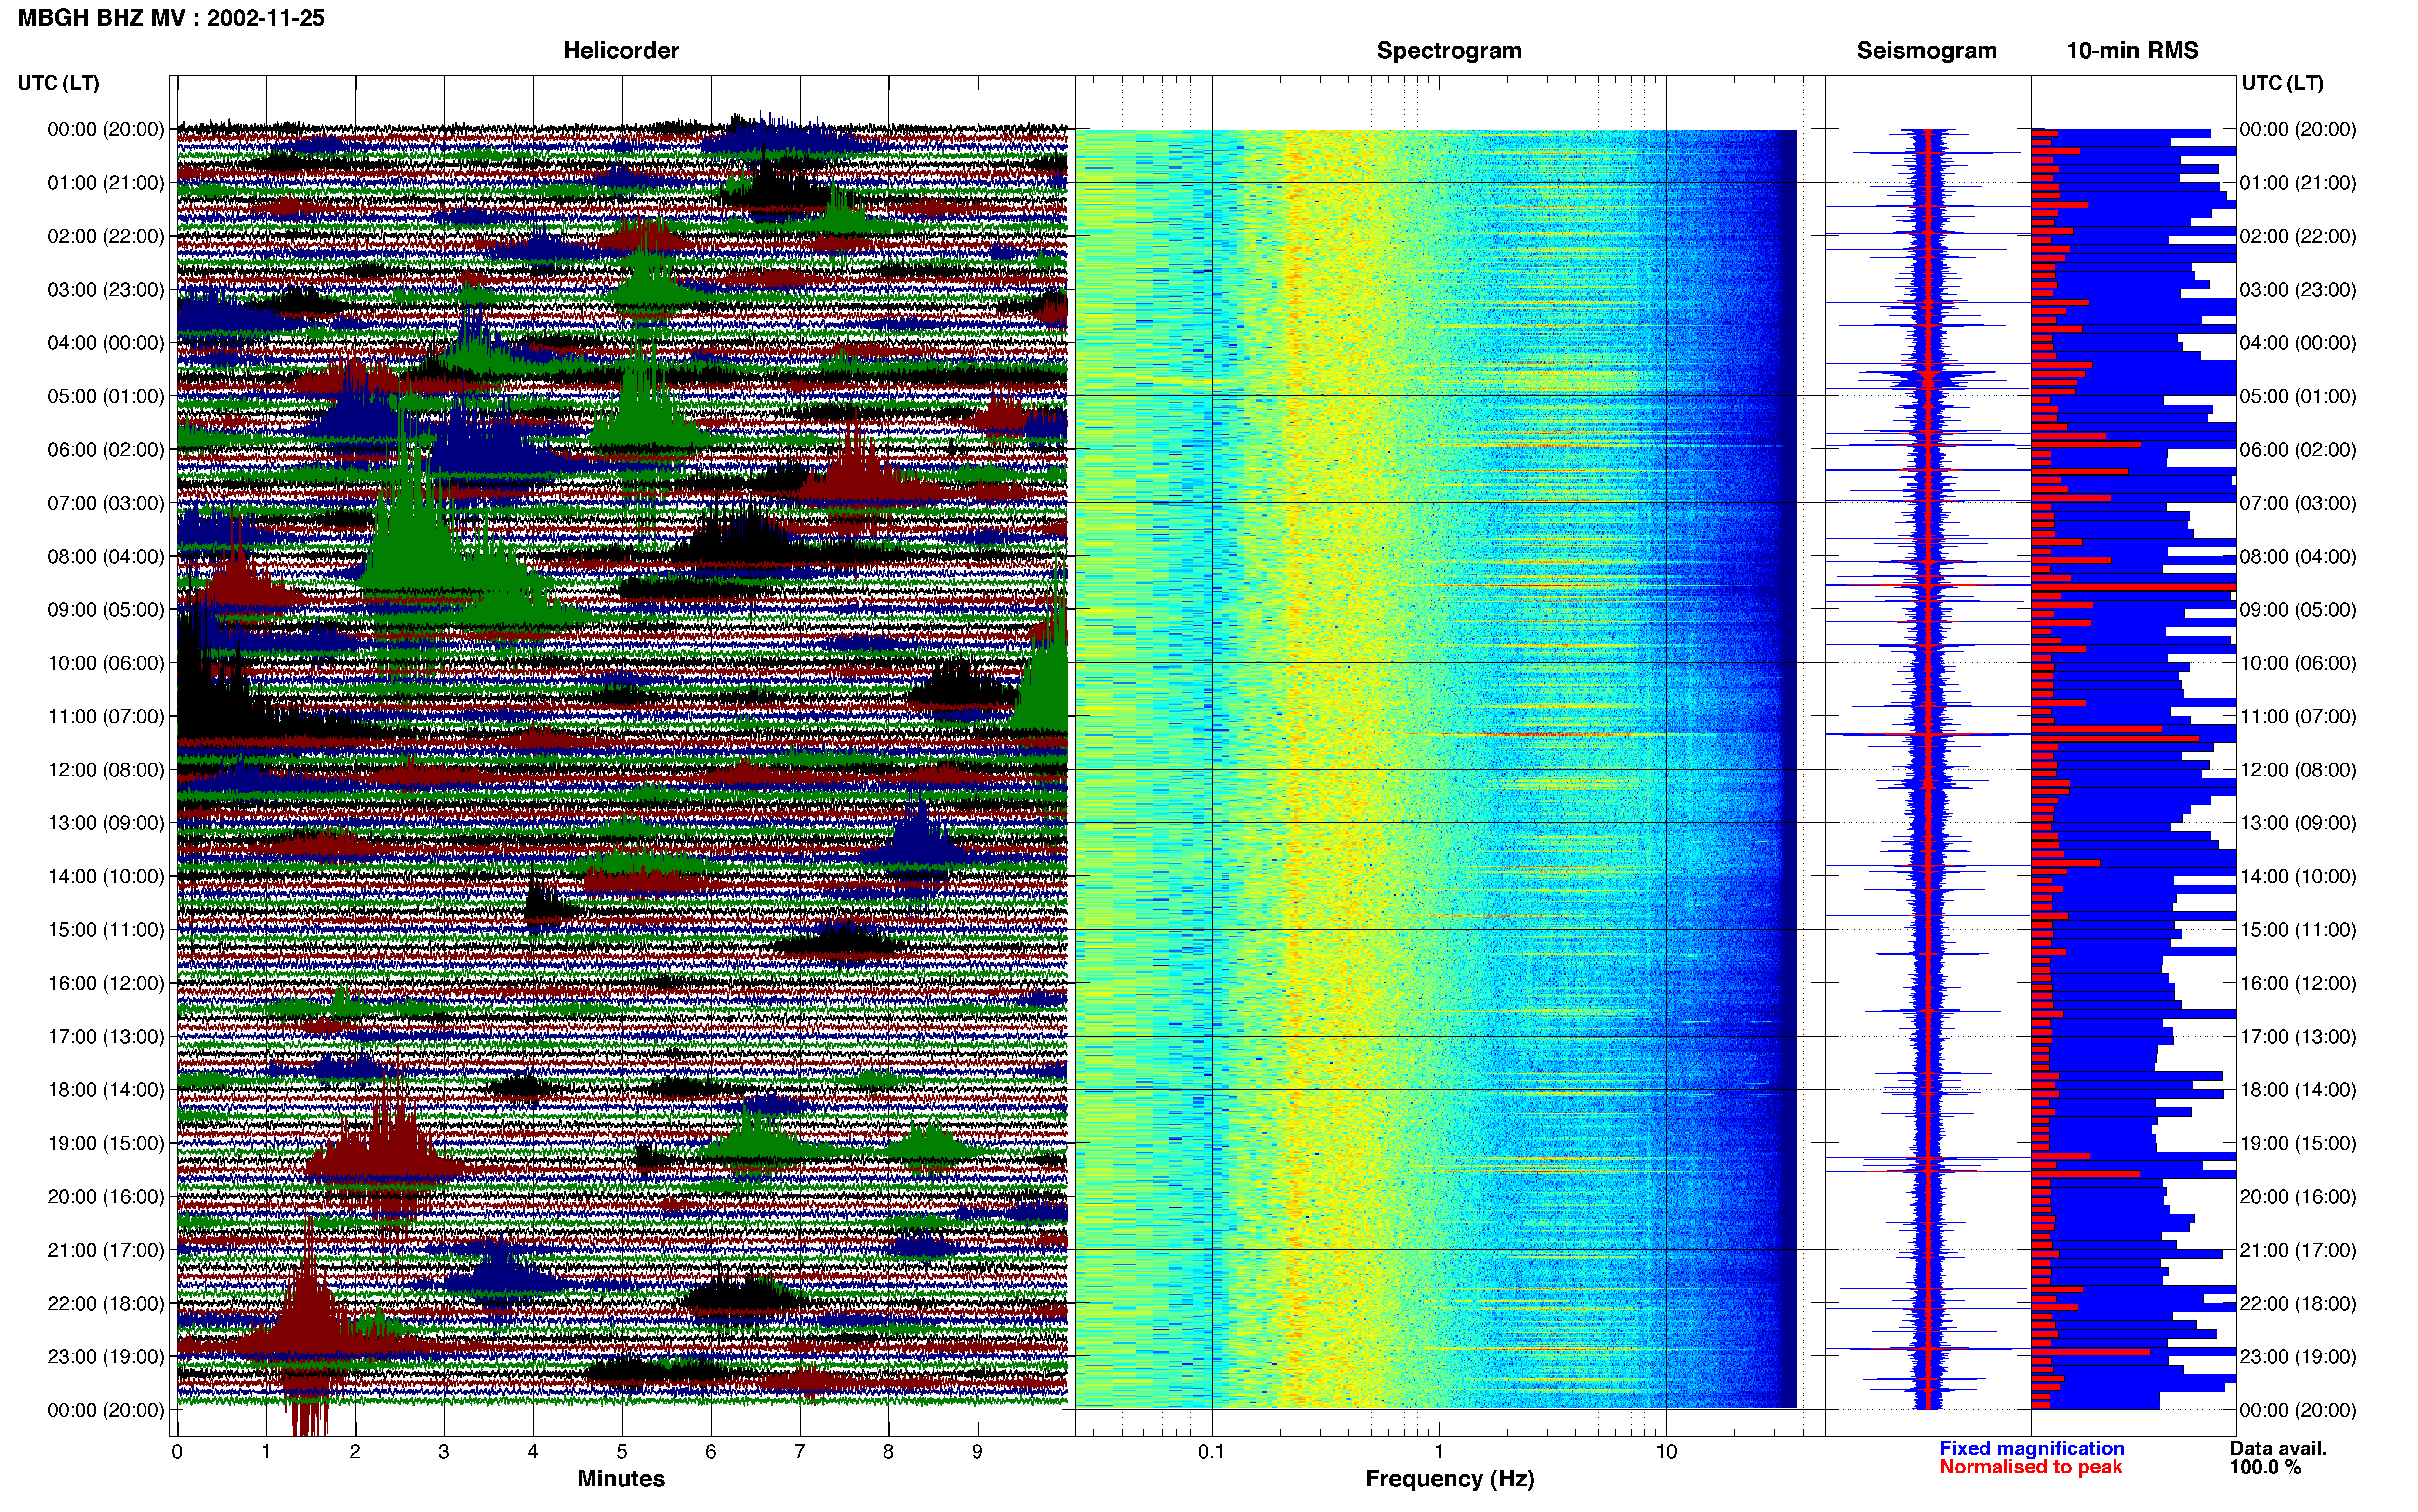Click the left '19:00 (15:00)' time label

(106, 1143)
